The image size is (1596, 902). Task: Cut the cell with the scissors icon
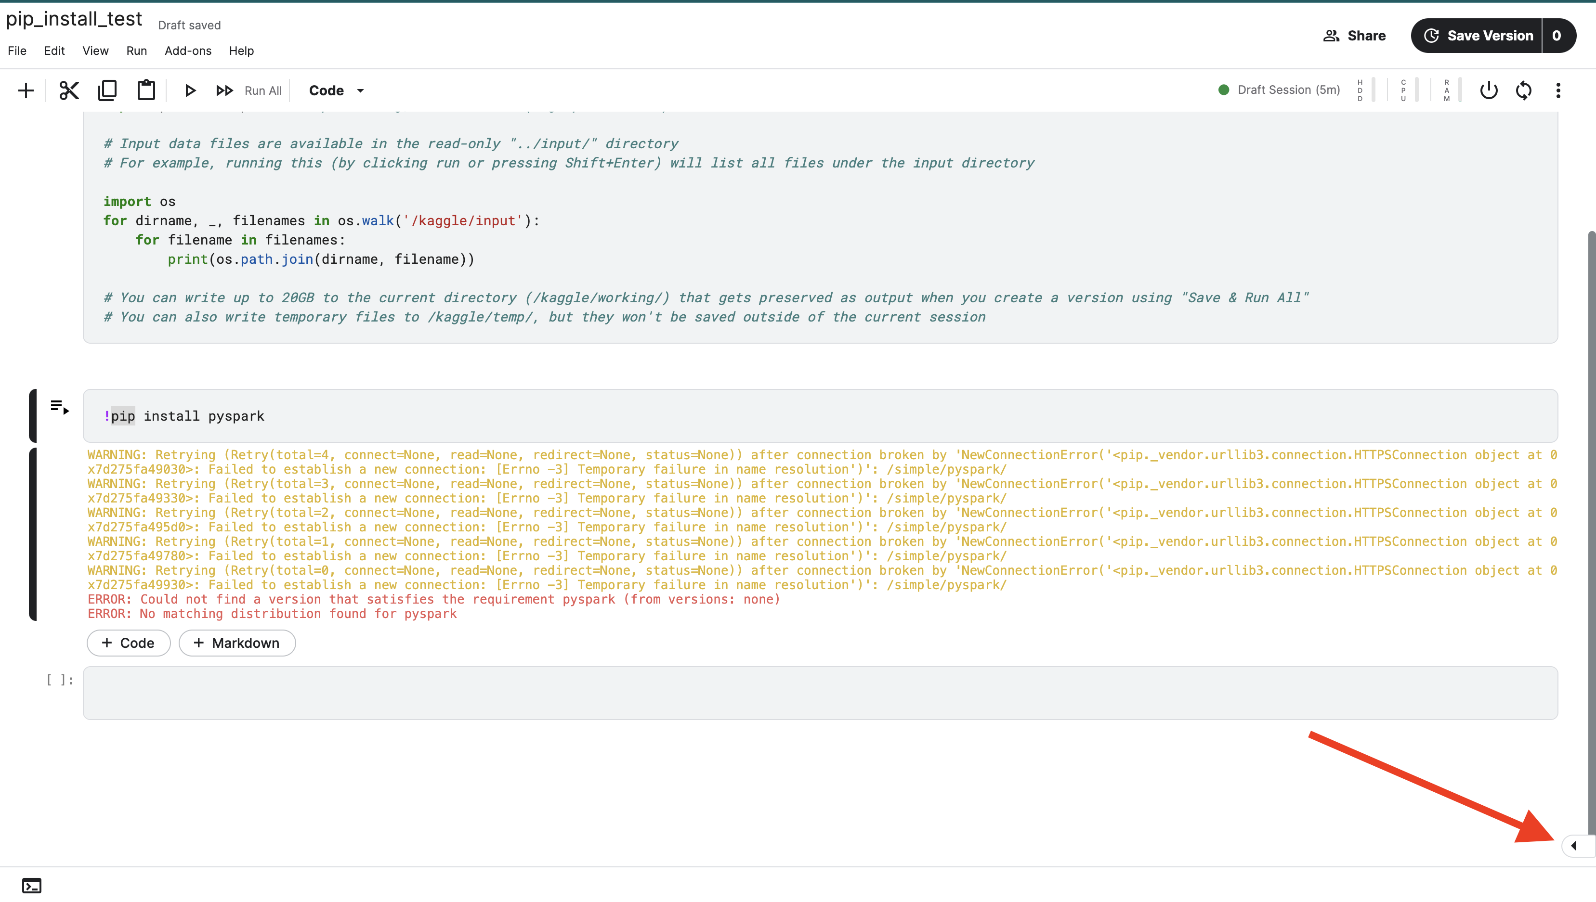tap(69, 90)
